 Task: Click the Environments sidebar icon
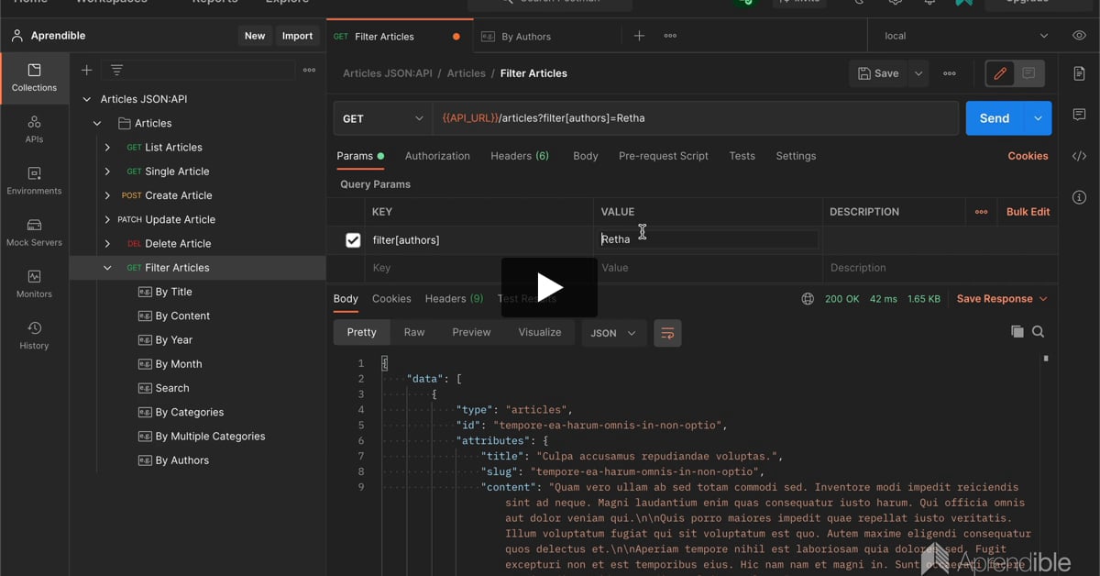pos(34,181)
